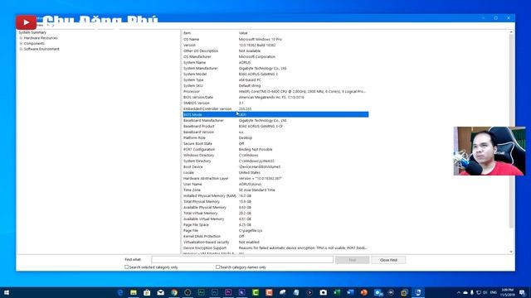531x298 pixels.
Task: Select the System Model row
Action: (275, 74)
